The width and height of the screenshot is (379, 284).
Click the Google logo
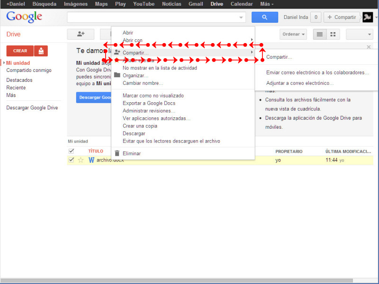24,17
